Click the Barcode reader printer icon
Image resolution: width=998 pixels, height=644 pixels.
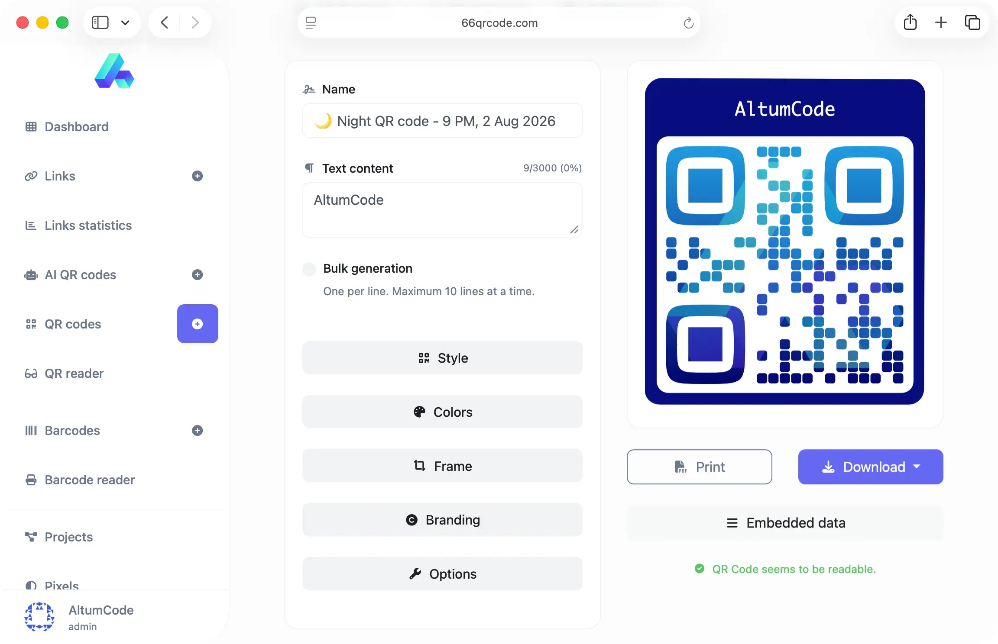point(31,480)
